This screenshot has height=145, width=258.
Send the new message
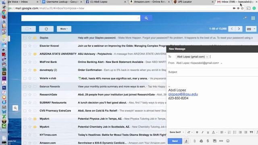click(x=175, y=141)
